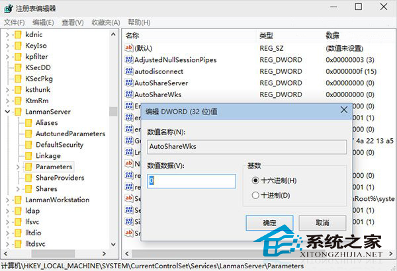Click the lfsvc folder icon

[18, 222]
